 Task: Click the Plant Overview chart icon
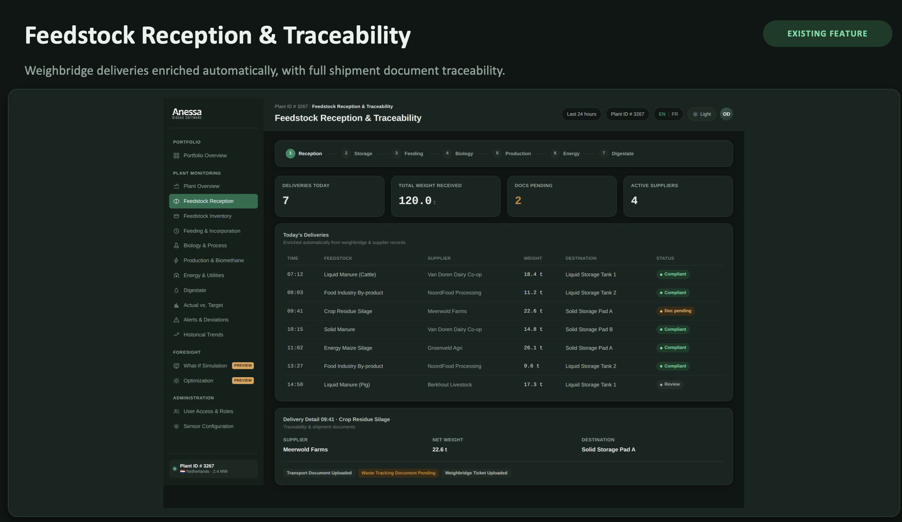(x=176, y=186)
